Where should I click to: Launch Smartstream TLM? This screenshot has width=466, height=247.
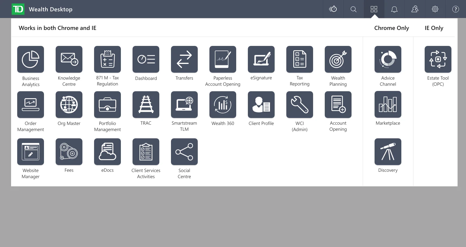[184, 105]
